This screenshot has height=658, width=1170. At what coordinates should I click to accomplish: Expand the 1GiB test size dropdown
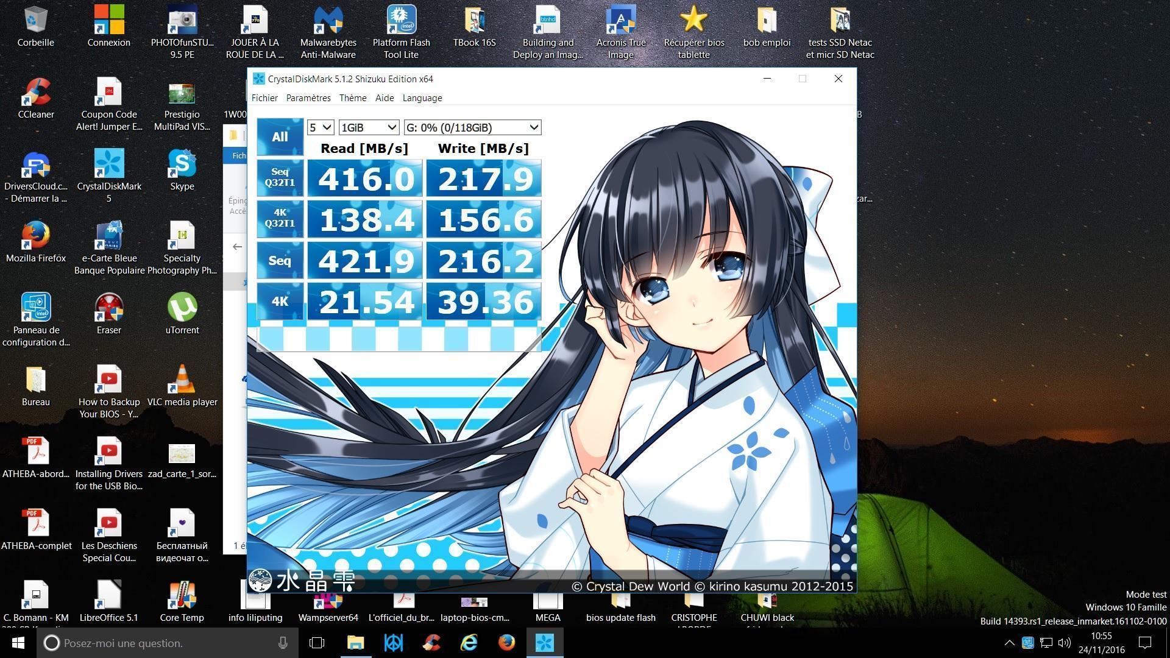click(x=369, y=127)
